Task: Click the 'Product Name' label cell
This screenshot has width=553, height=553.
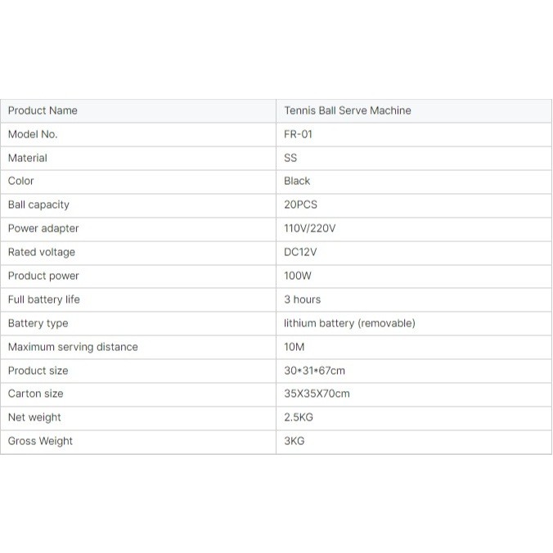Action: 43,110
